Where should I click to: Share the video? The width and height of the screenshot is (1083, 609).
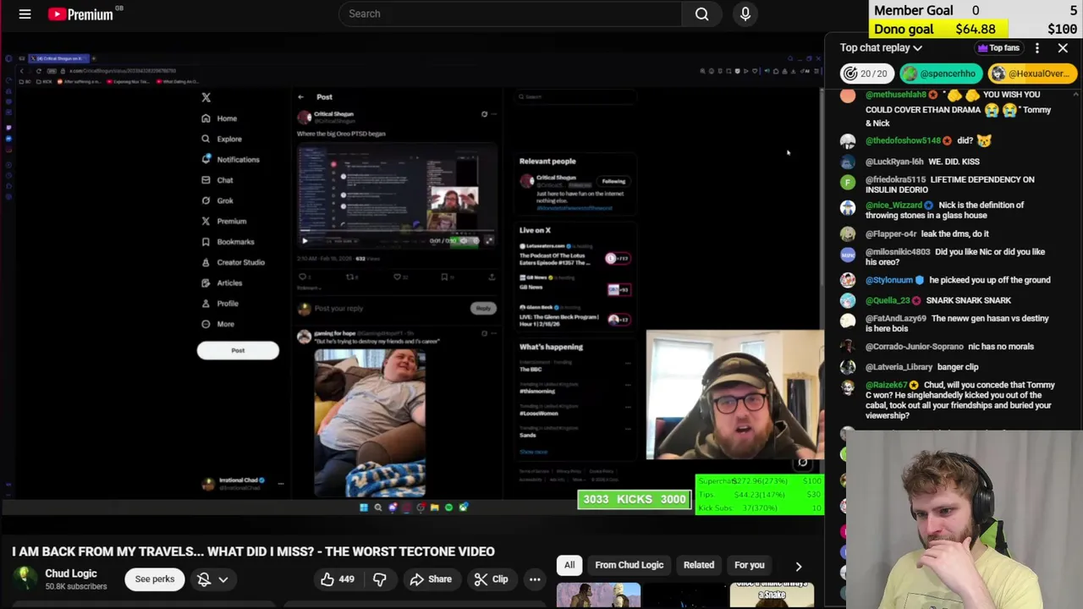pyautogui.click(x=431, y=579)
